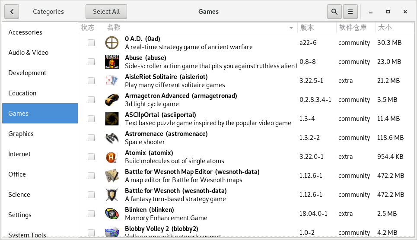Screen dimensions: 417x240
Task: Check the box for 0 A.D.
Action: pyautogui.click(x=91, y=43)
